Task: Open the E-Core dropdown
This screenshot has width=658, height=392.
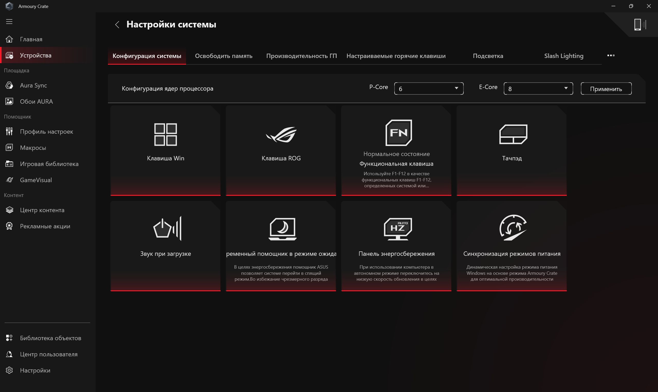Action: tap(538, 89)
